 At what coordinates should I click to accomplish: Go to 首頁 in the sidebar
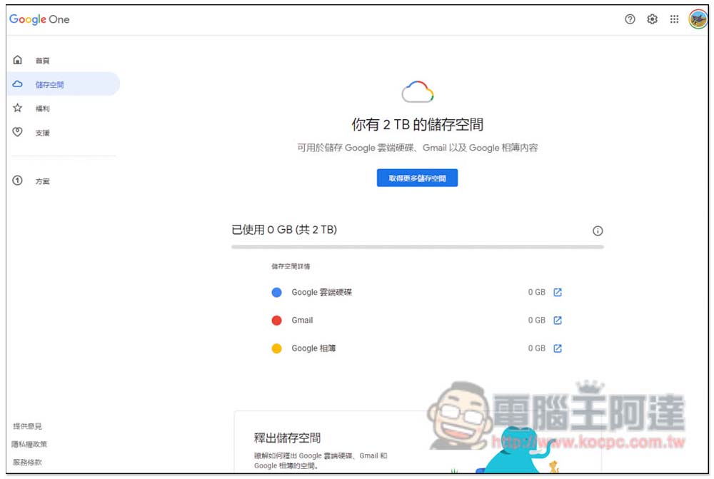coord(42,61)
